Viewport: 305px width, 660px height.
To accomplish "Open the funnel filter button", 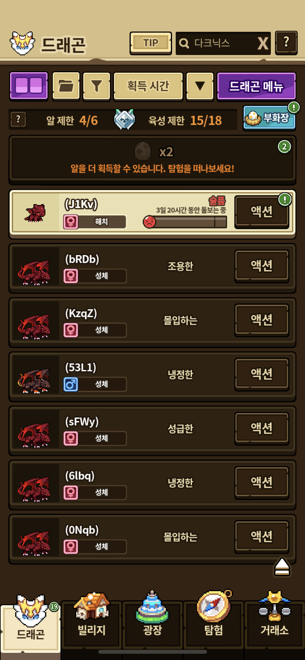I will click(96, 86).
